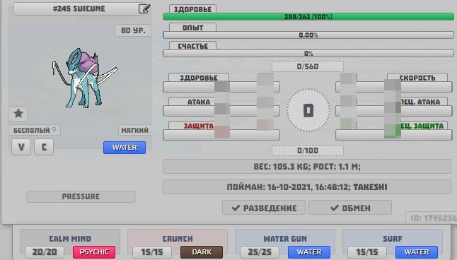Open the Pressure ability label
This screenshot has width=457, height=260.
(x=81, y=196)
